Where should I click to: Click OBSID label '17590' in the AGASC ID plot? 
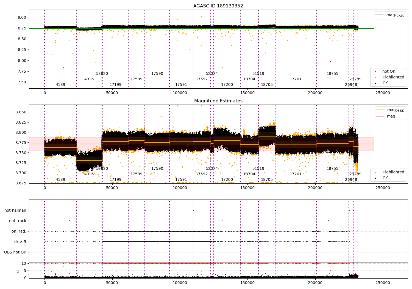(157, 74)
